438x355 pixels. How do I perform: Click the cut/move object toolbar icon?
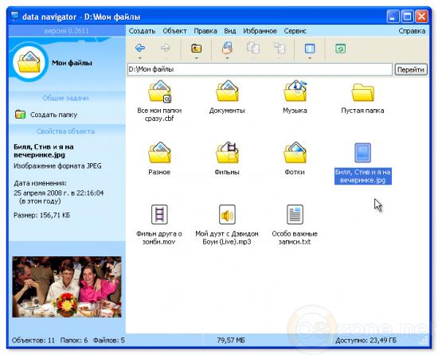[x=227, y=48]
